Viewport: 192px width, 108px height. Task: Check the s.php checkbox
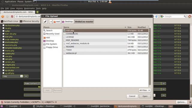click(3, 31)
